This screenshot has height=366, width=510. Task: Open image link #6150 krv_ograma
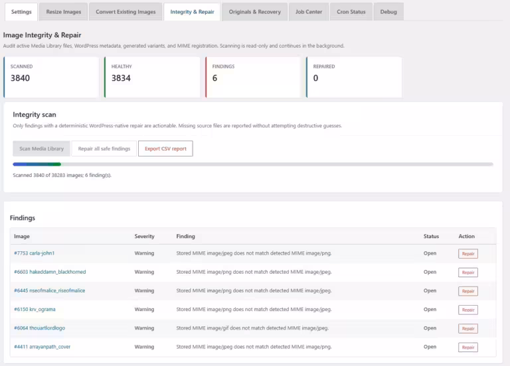click(x=35, y=309)
